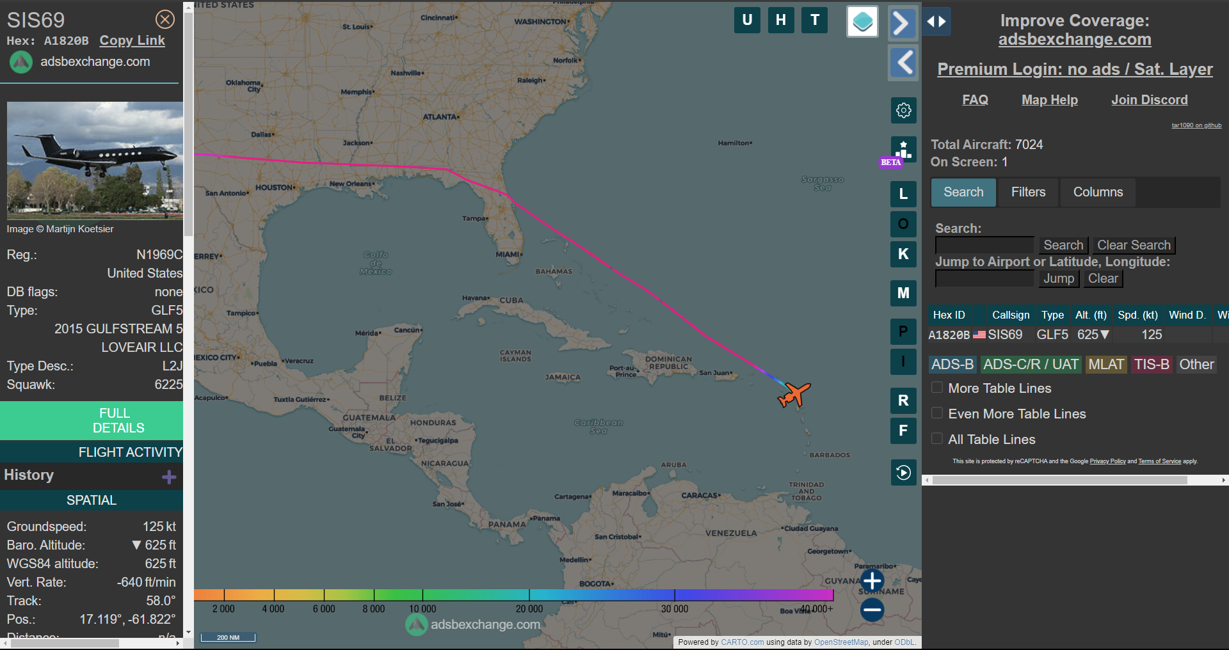Open the Join Discord link

pyautogui.click(x=1149, y=100)
